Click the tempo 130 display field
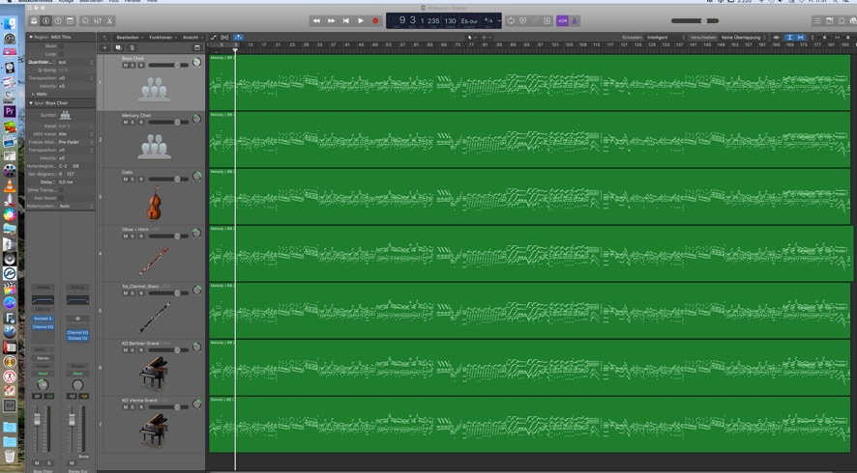Viewport: 857px width, 473px height. click(450, 20)
